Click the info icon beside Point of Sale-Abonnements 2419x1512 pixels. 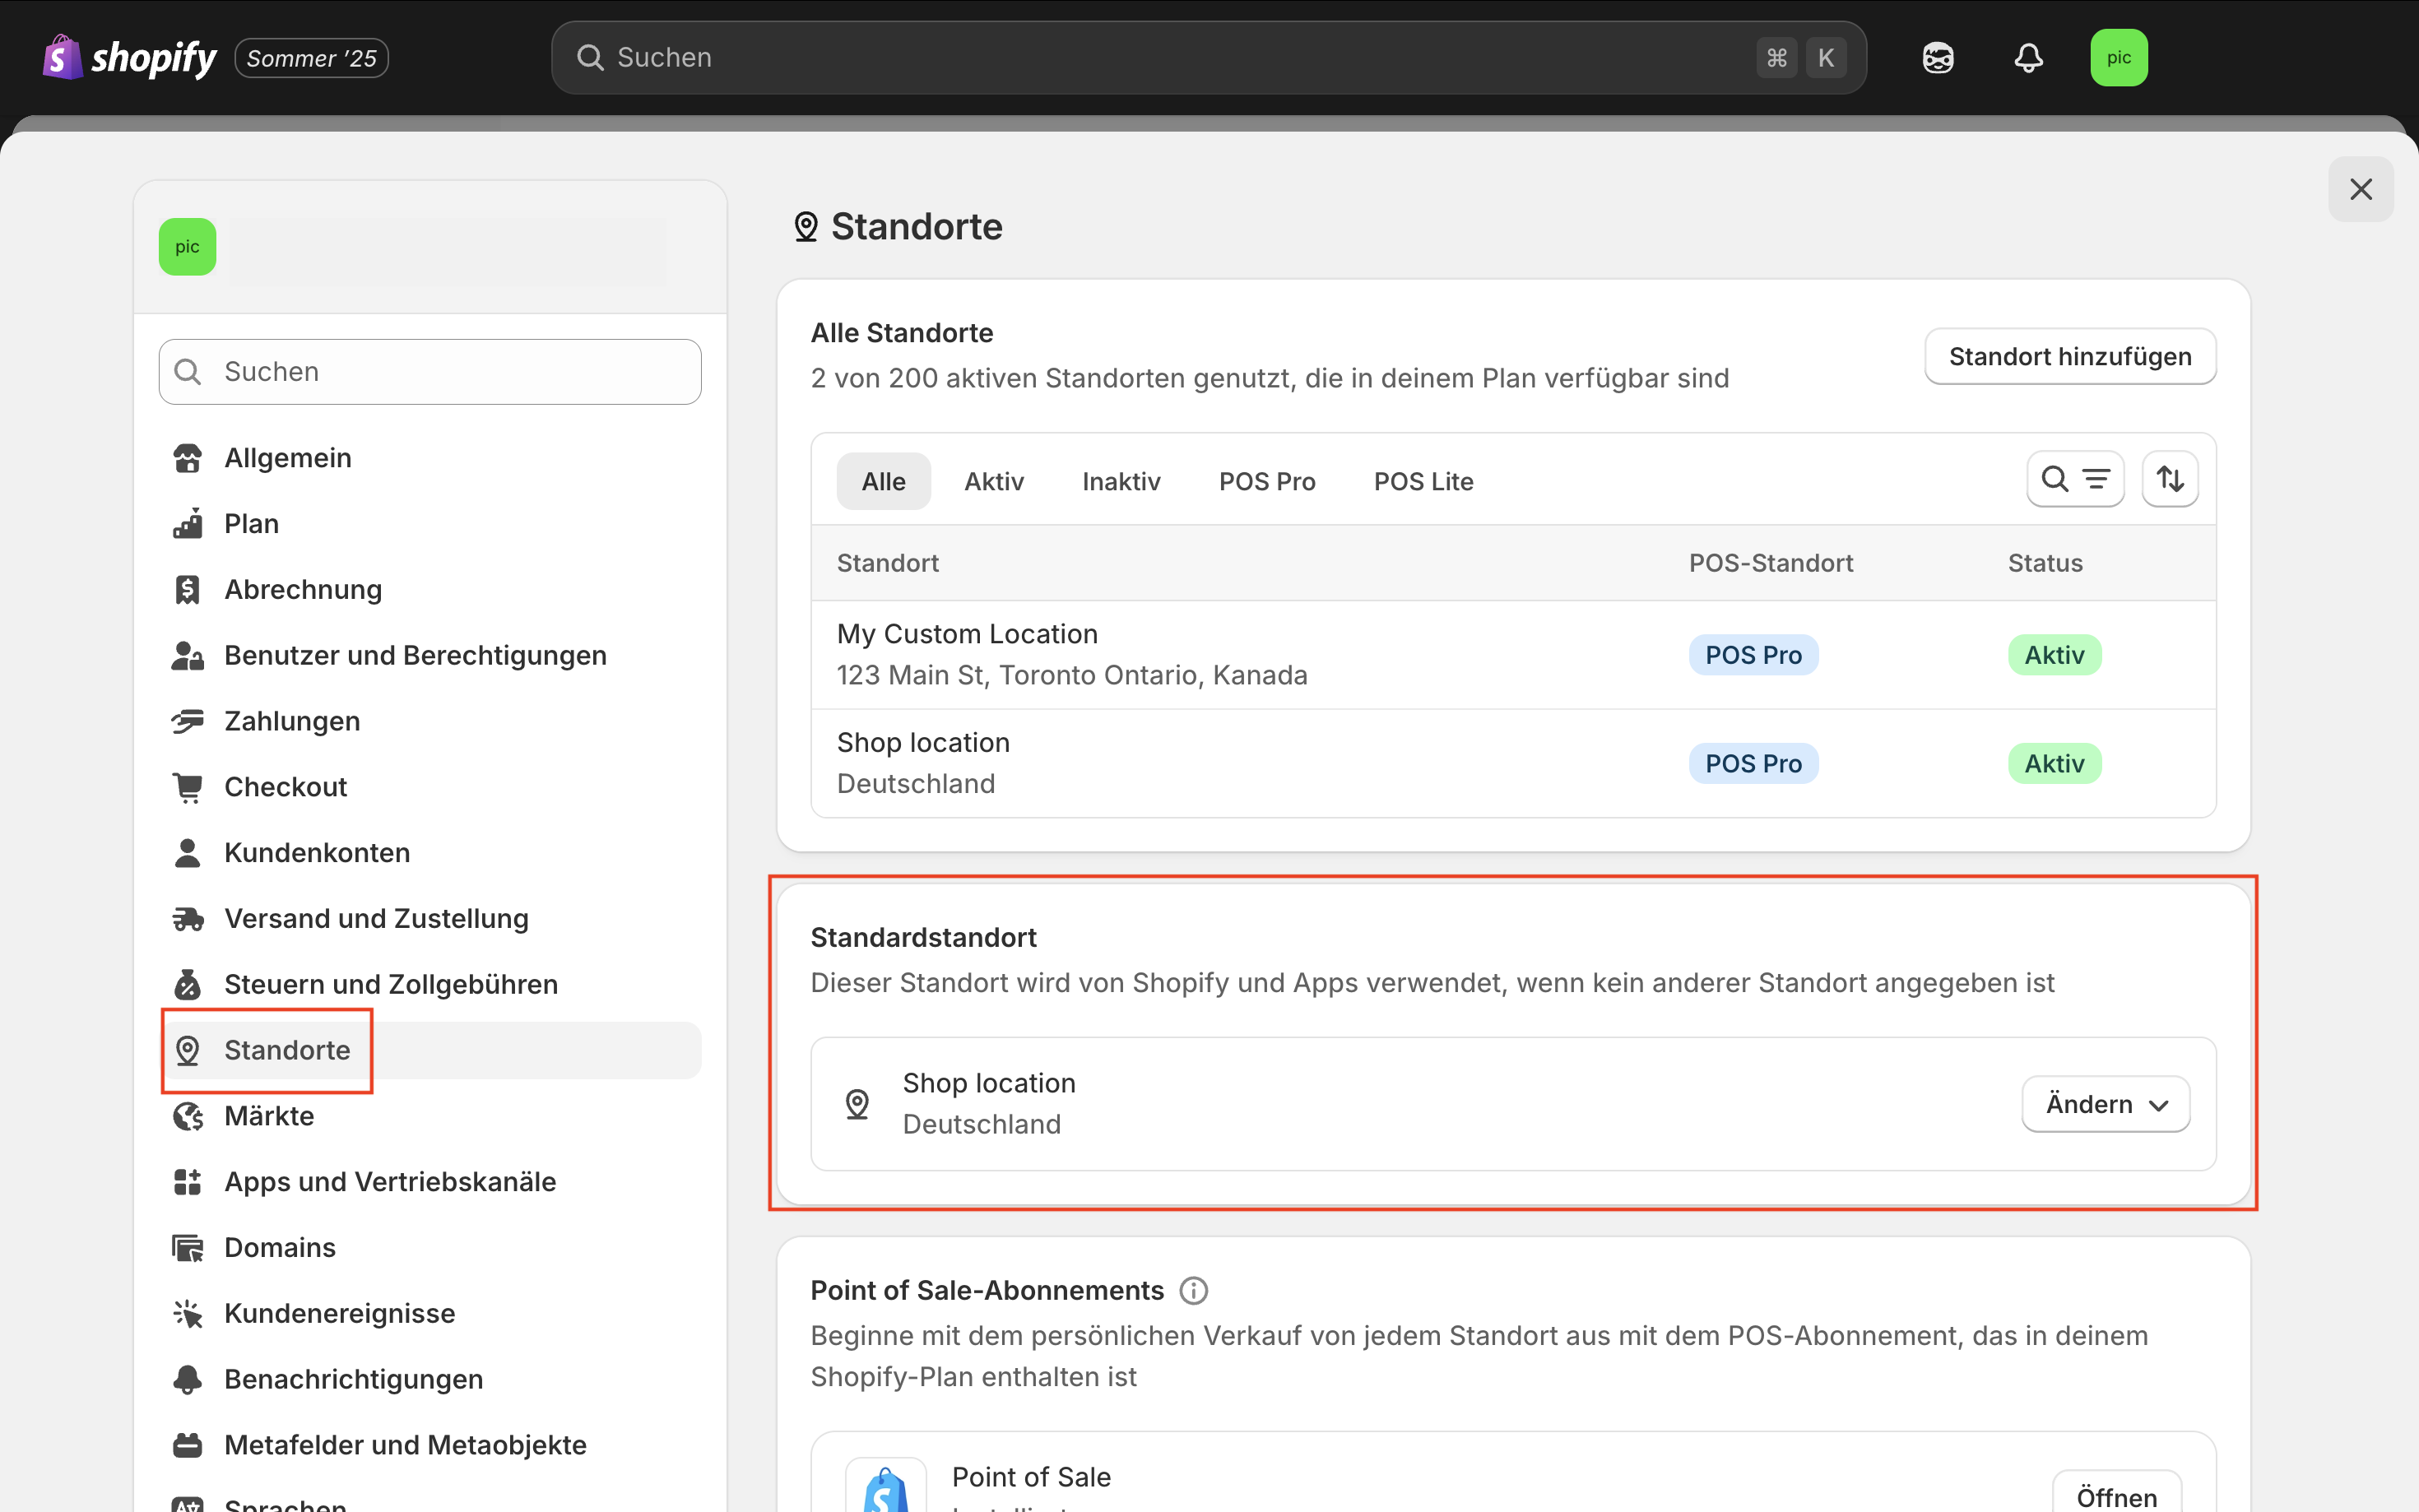click(x=1193, y=1290)
